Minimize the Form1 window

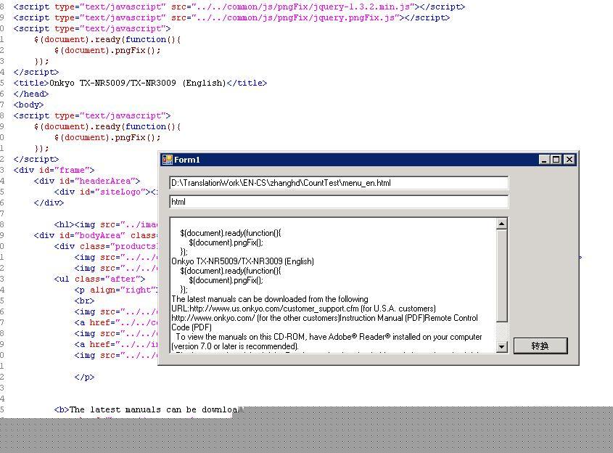point(544,160)
